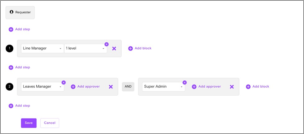Click the Requester chip

point(20,12)
